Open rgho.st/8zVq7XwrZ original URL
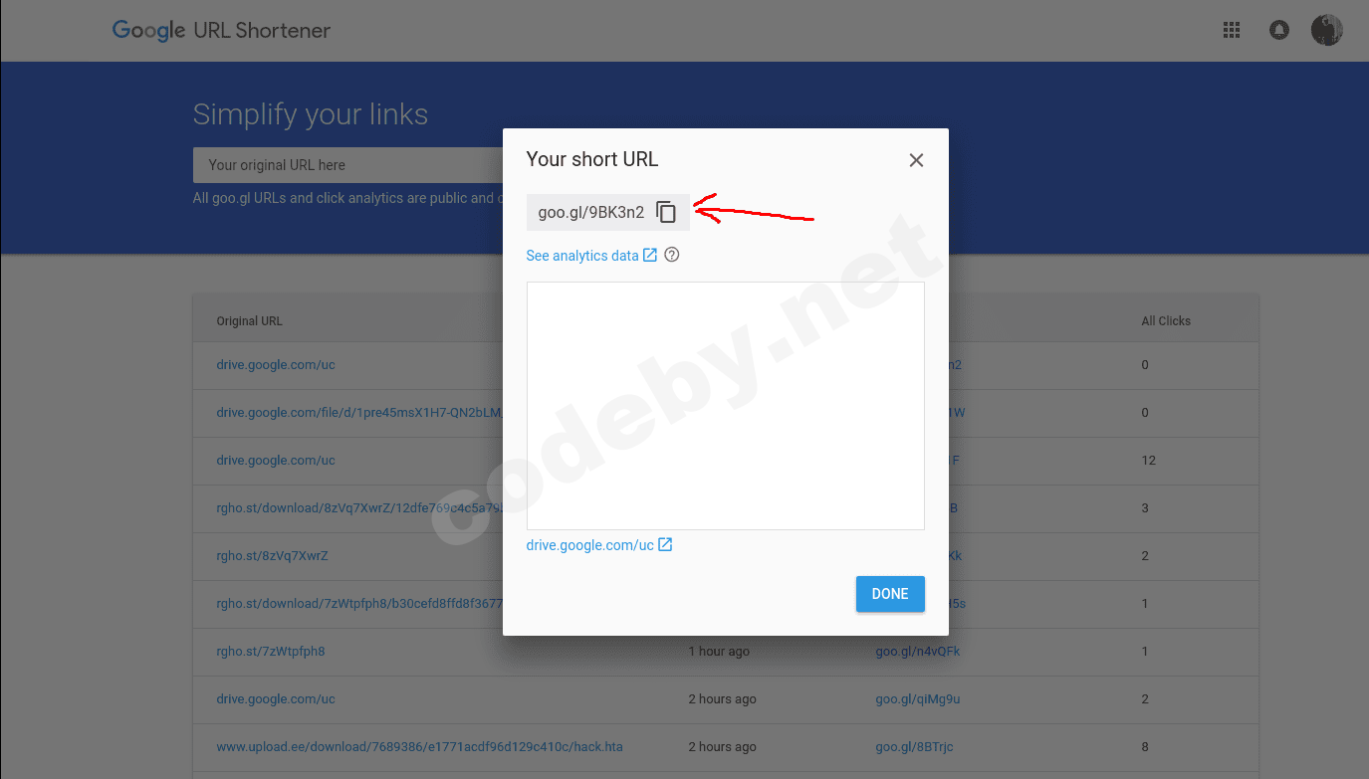This screenshot has height=779, width=1369. (x=272, y=556)
